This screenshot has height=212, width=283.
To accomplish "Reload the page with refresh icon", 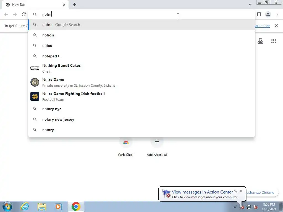I will click(24, 14).
